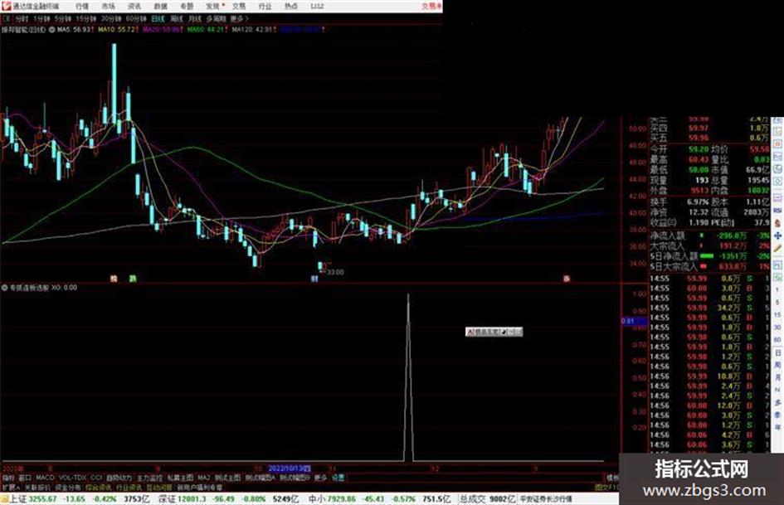Open the 数据 menu
Image resolution: width=784 pixels, height=505 pixels.
tap(160, 6)
